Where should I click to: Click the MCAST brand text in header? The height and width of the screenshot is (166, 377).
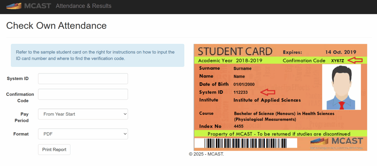[37, 6]
